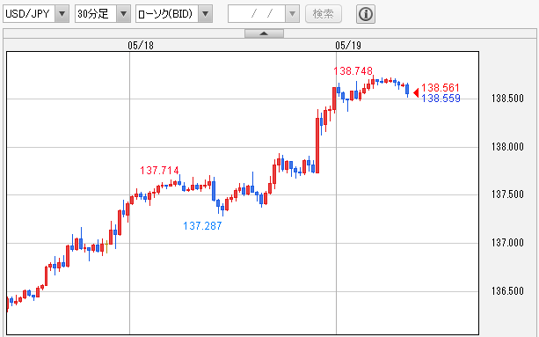Click the red current price arrow marker

416,93
